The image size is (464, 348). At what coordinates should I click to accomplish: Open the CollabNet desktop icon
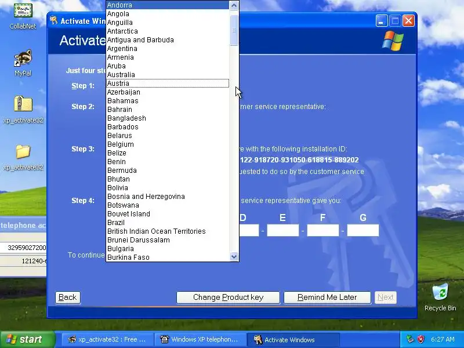tap(23, 15)
